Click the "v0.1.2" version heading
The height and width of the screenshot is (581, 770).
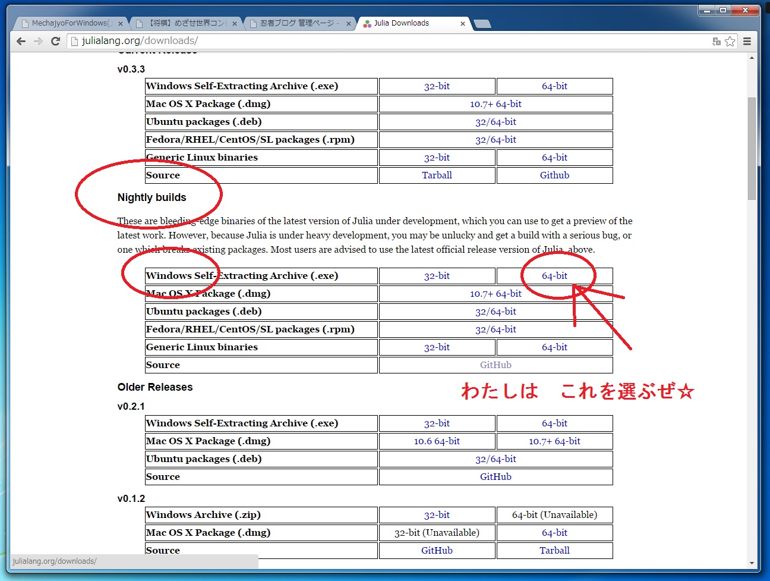[131, 498]
